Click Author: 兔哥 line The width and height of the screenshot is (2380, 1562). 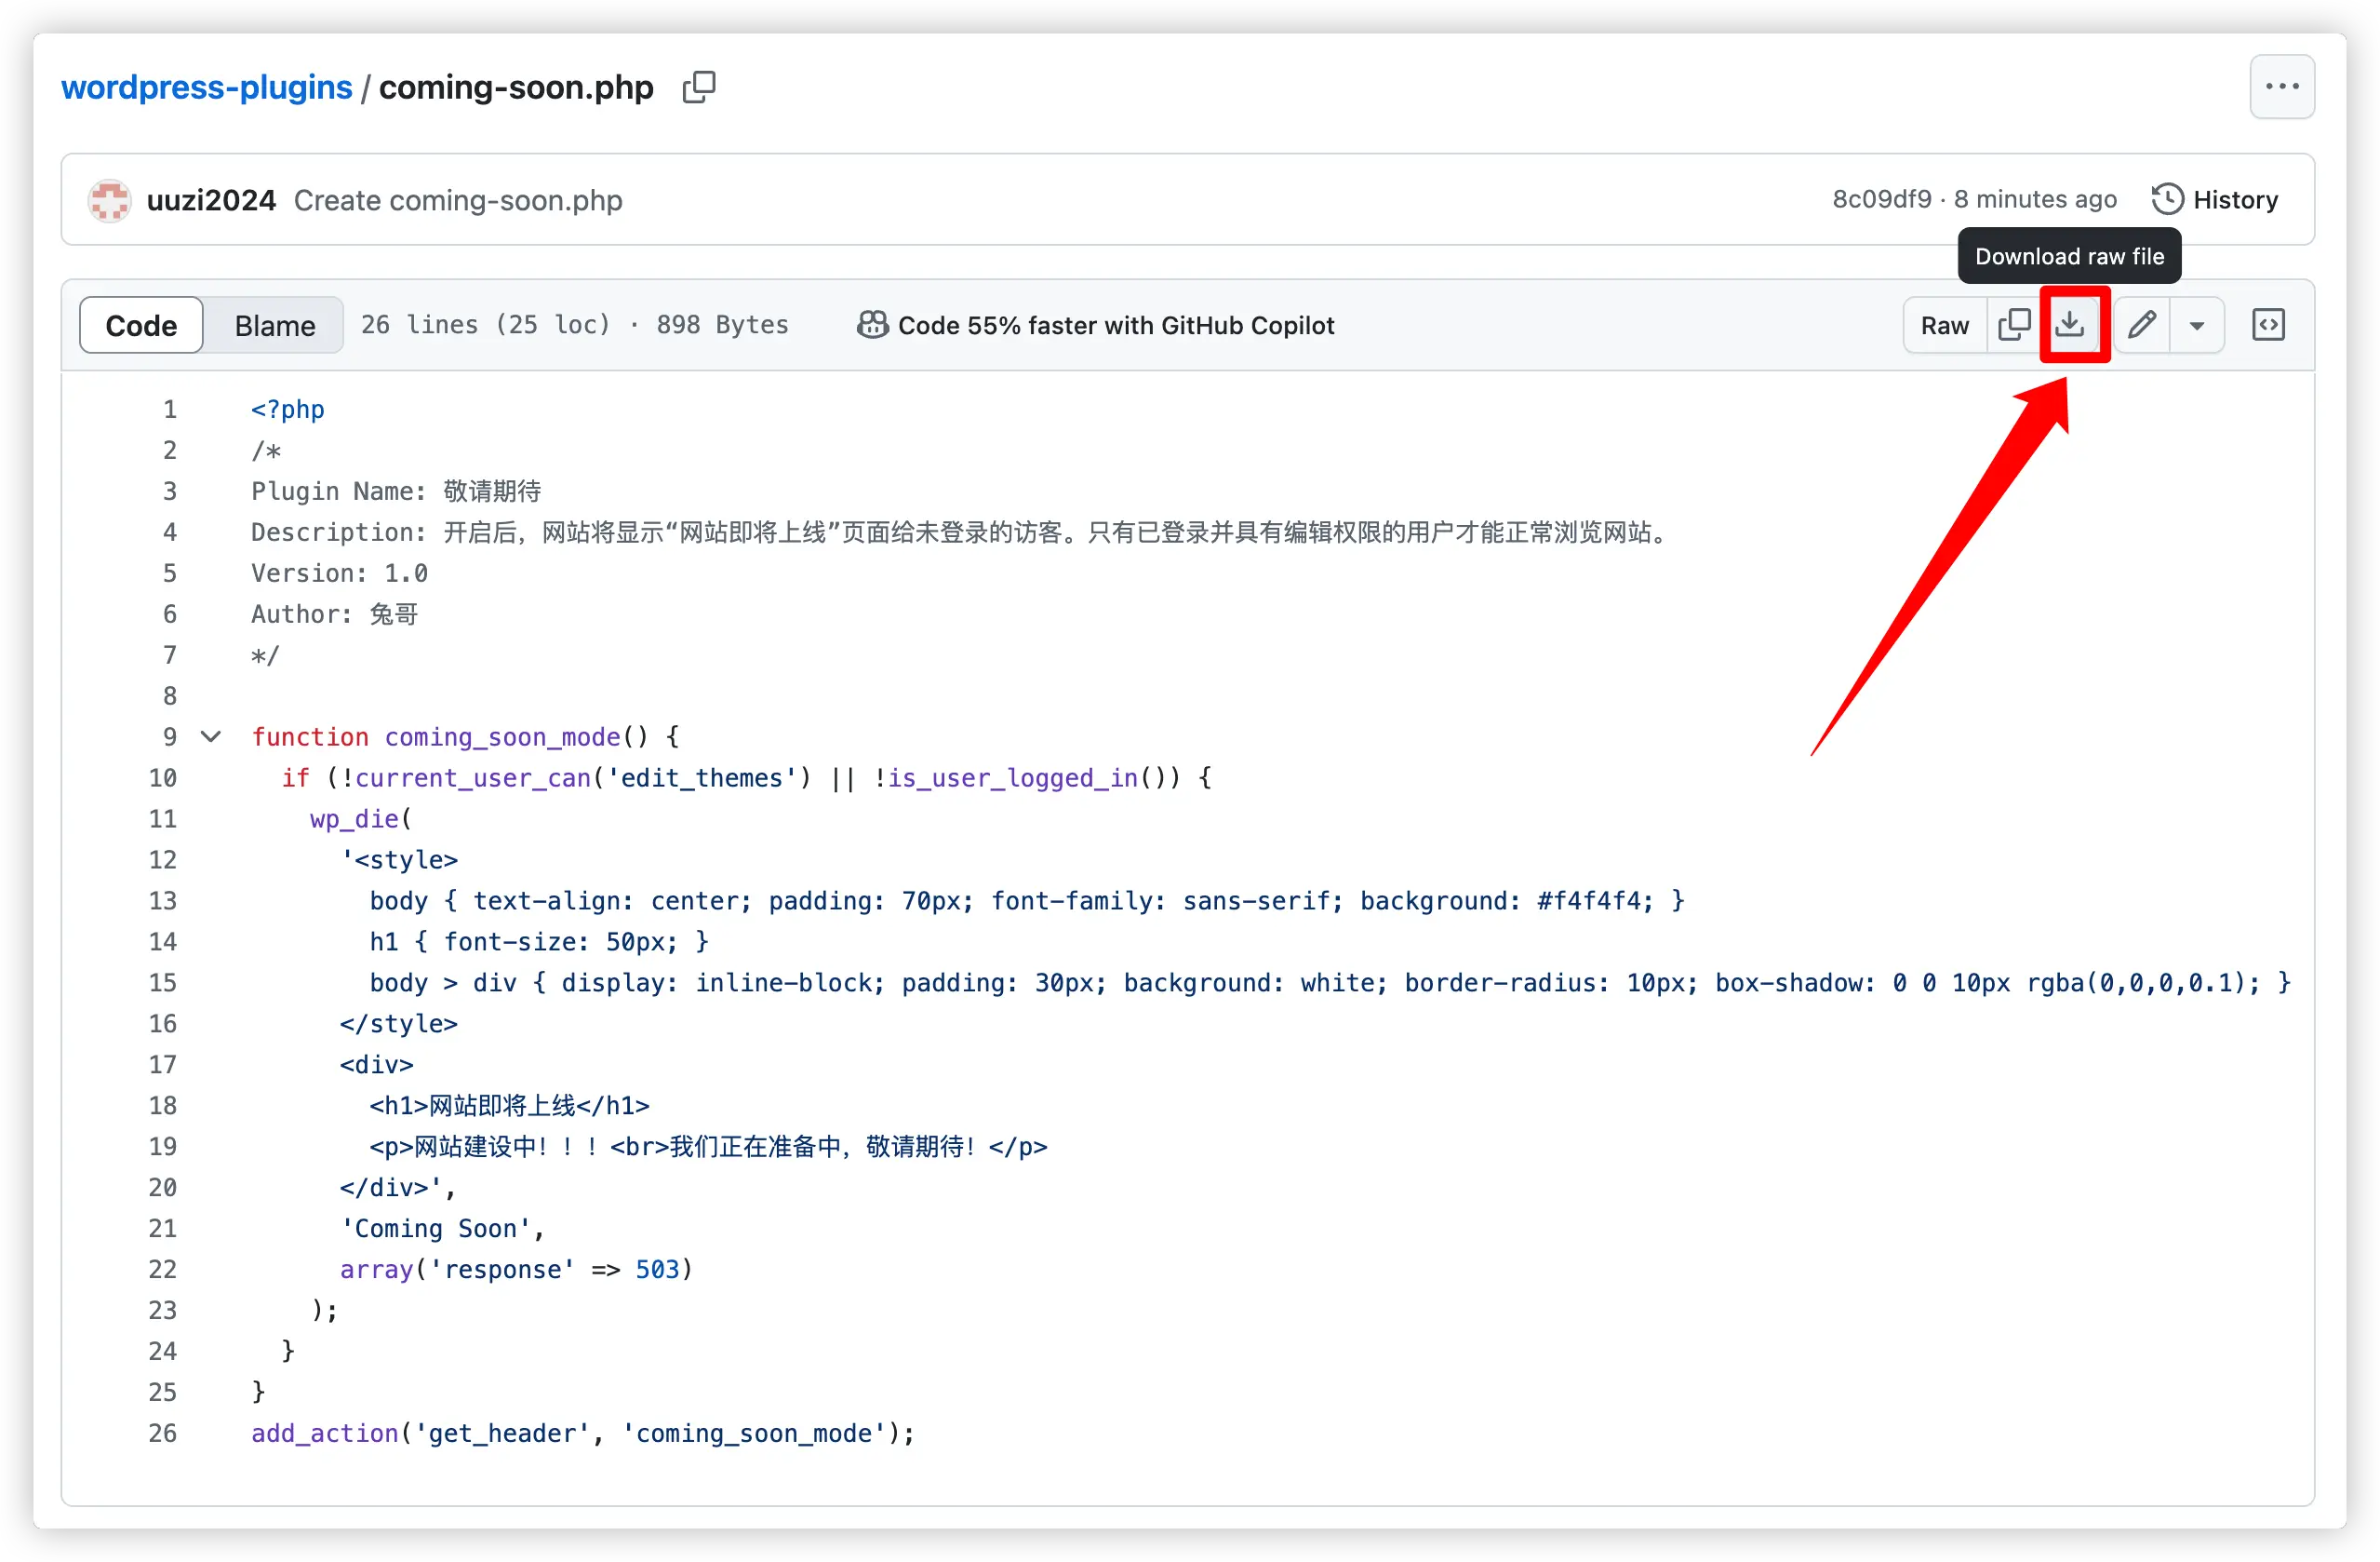[334, 614]
